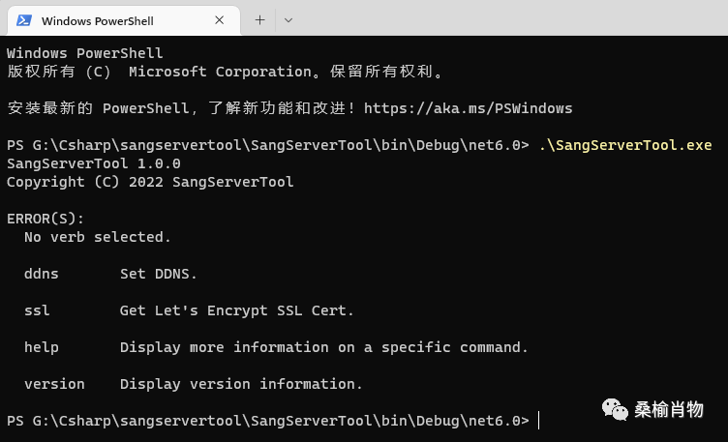The height and width of the screenshot is (442, 728).
Task: Click the PowerShell icon in the tab
Action: click(23, 20)
